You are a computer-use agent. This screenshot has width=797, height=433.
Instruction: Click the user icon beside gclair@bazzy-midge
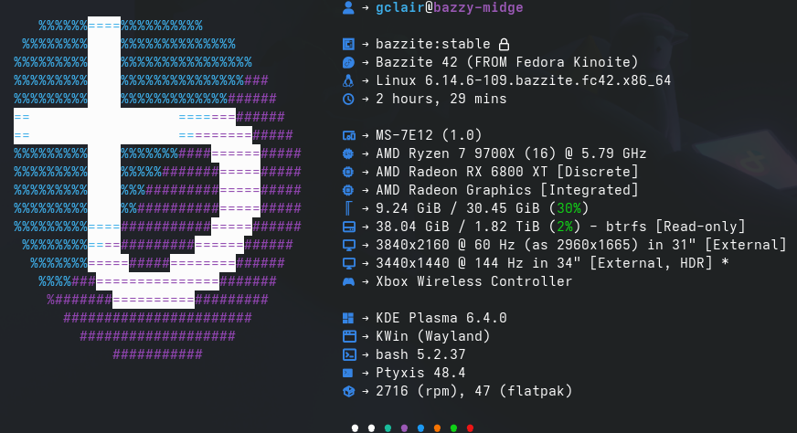point(348,7)
